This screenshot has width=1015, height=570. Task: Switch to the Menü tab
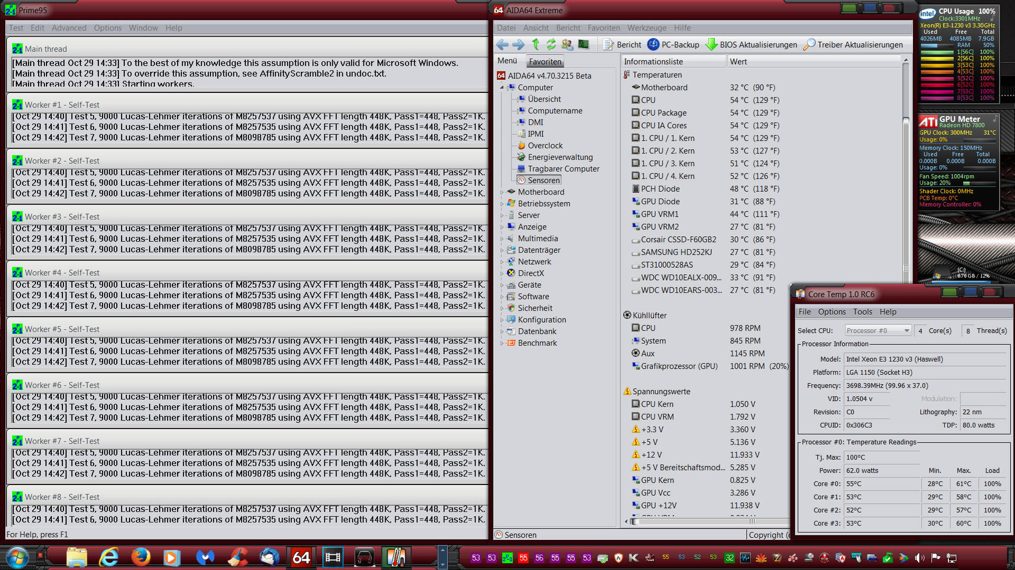507,61
